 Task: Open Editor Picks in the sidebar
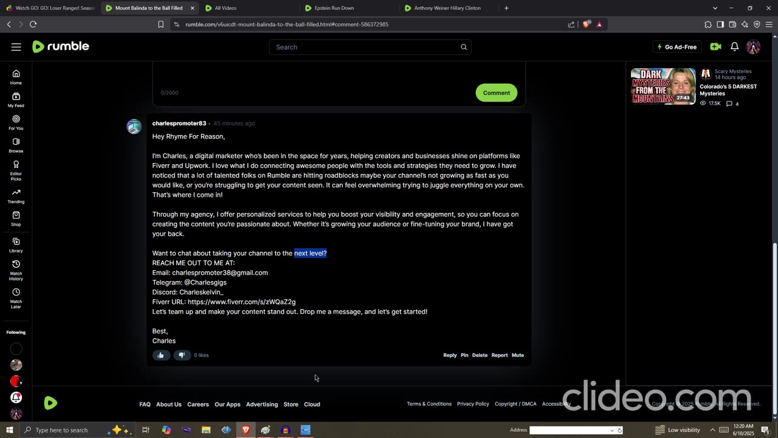(16, 170)
